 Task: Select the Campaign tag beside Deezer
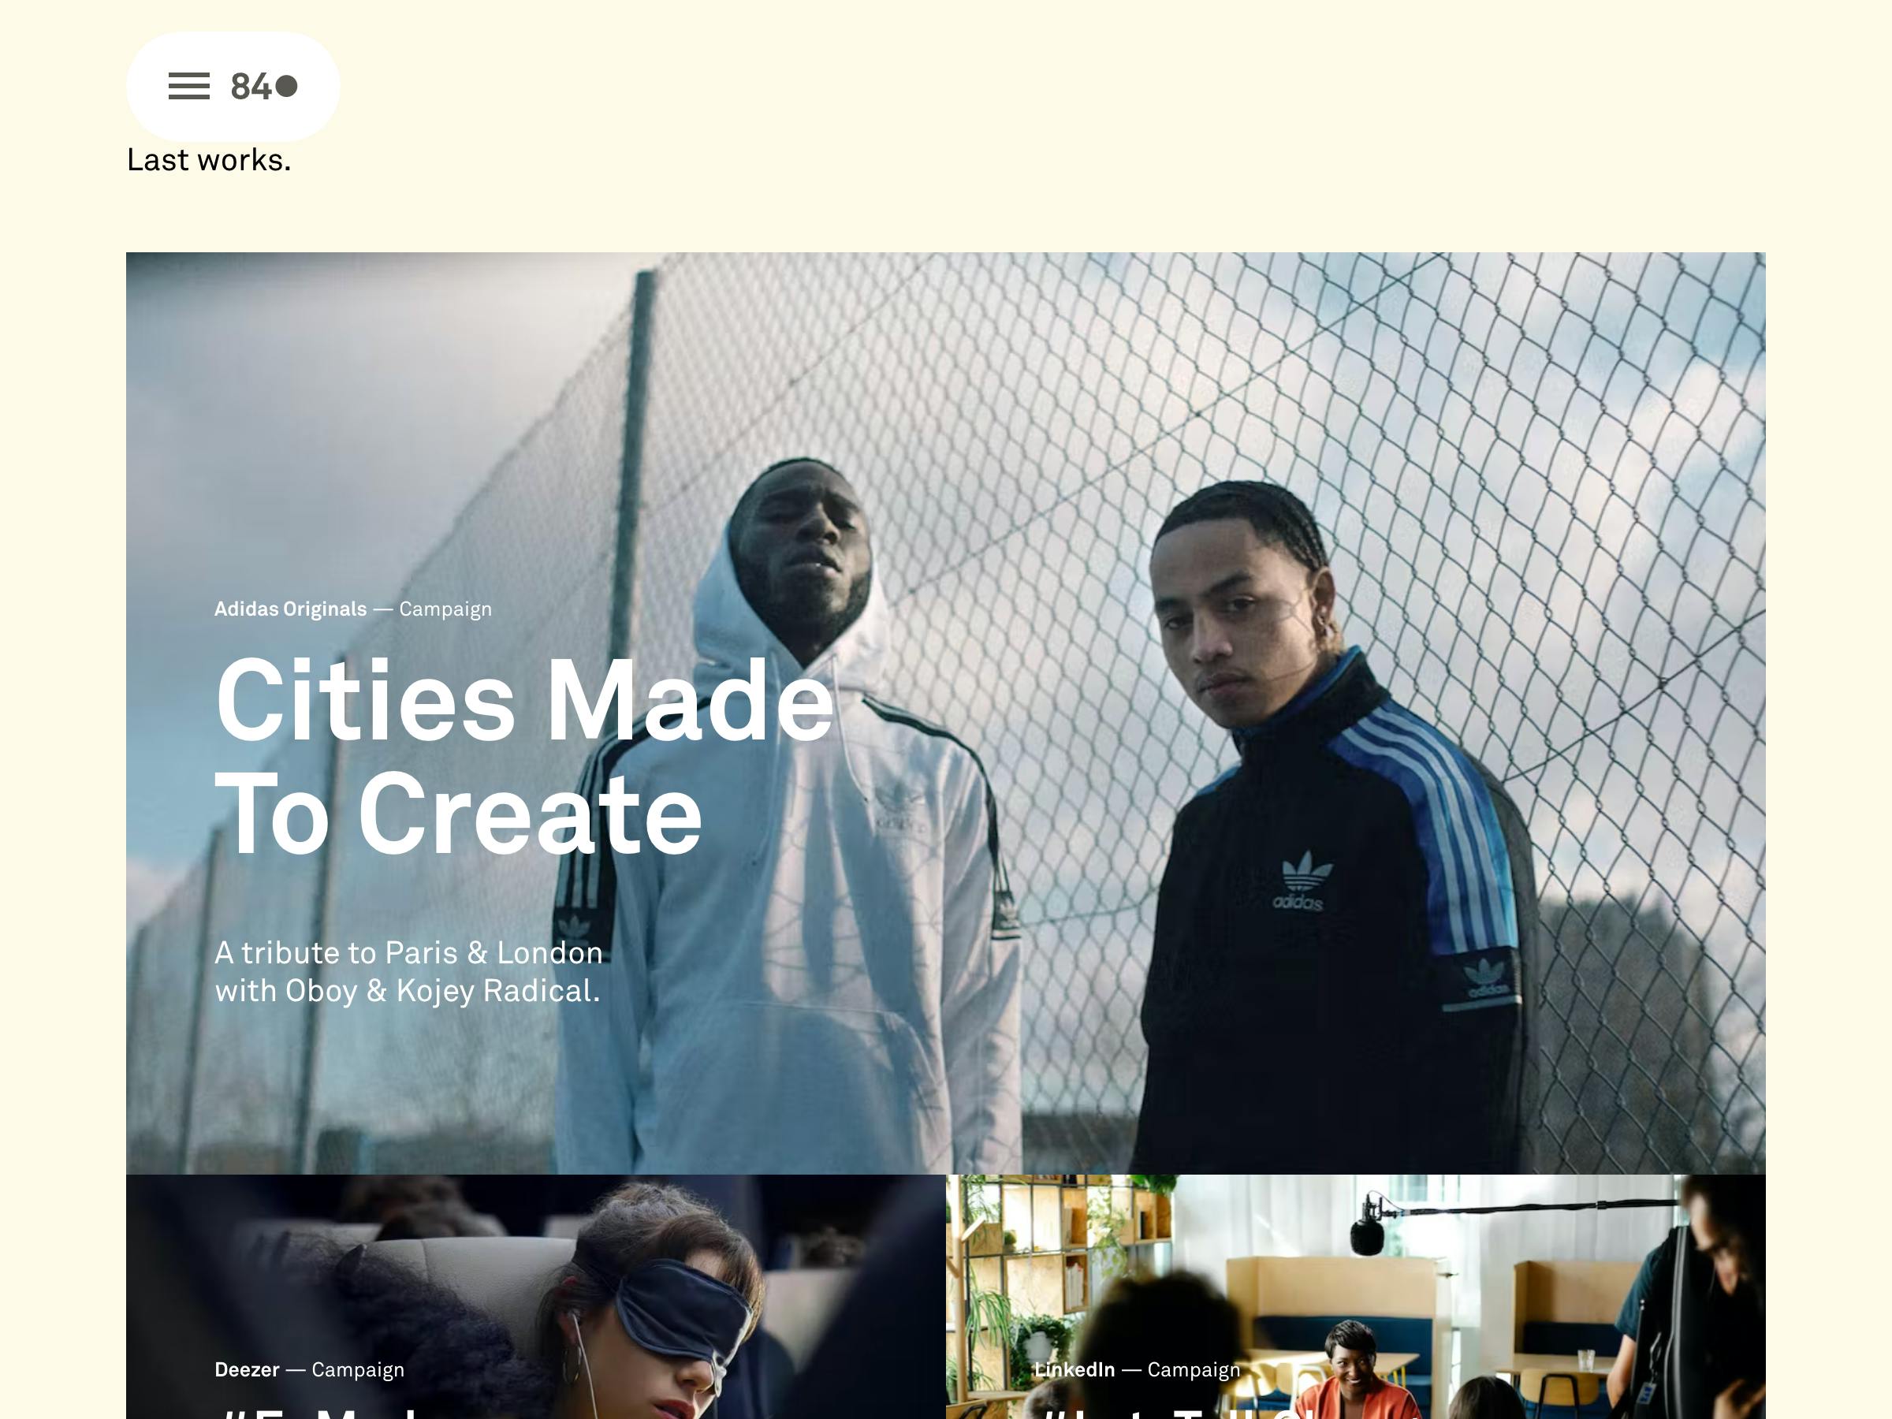pyautogui.click(x=358, y=1369)
